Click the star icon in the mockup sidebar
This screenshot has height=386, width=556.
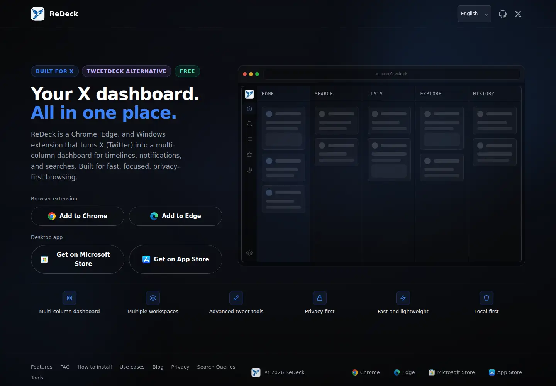point(249,154)
